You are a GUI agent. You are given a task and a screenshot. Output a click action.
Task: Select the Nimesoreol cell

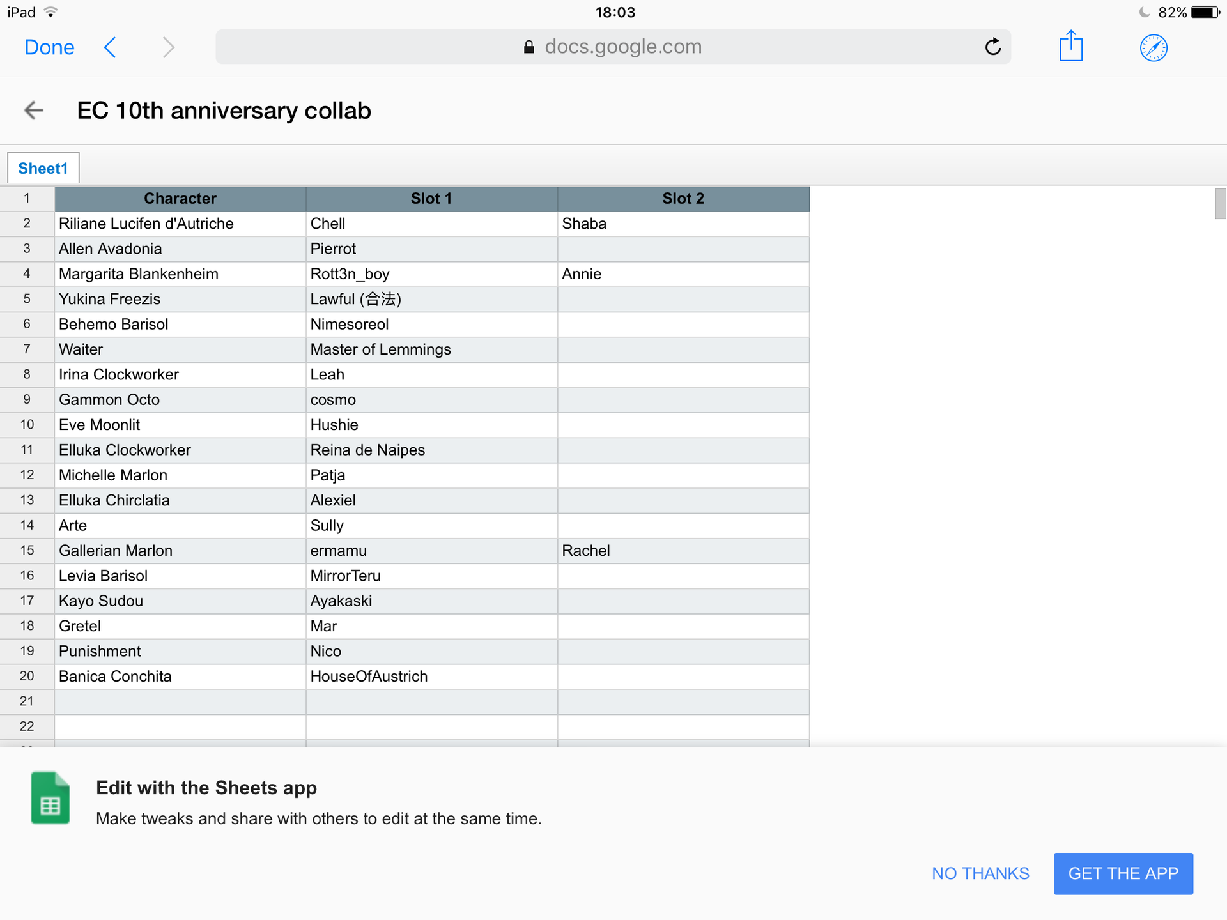point(431,325)
